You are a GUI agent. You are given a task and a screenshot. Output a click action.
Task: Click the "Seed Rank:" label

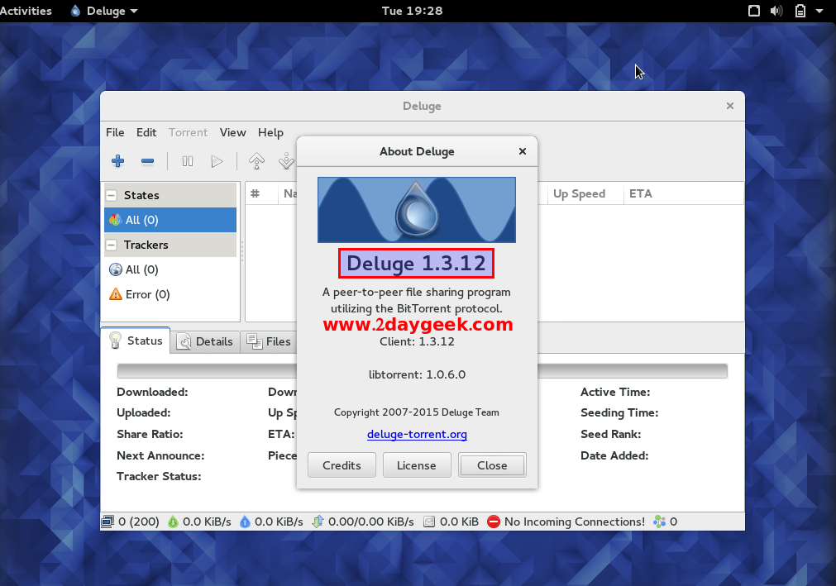click(611, 434)
